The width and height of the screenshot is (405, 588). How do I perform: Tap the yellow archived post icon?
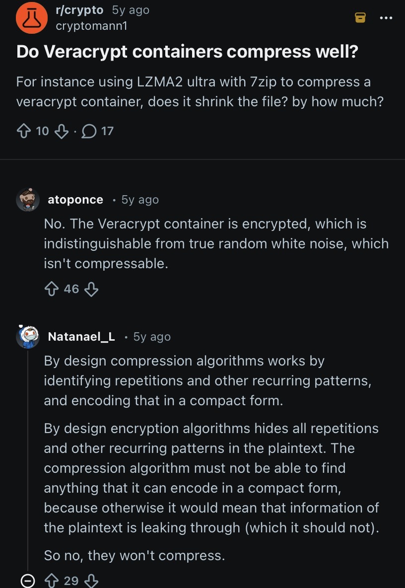[x=360, y=18]
